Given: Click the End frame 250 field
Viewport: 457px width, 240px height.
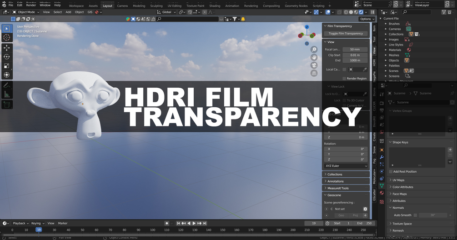Looking at the screenshot, I should click(x=364, y=223).
